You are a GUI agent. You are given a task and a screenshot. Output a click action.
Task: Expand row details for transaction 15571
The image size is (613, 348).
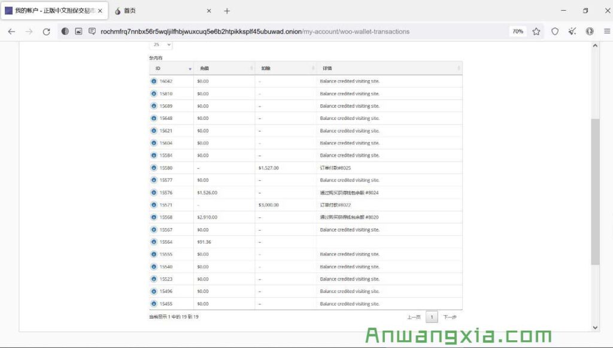coord(154,205)
